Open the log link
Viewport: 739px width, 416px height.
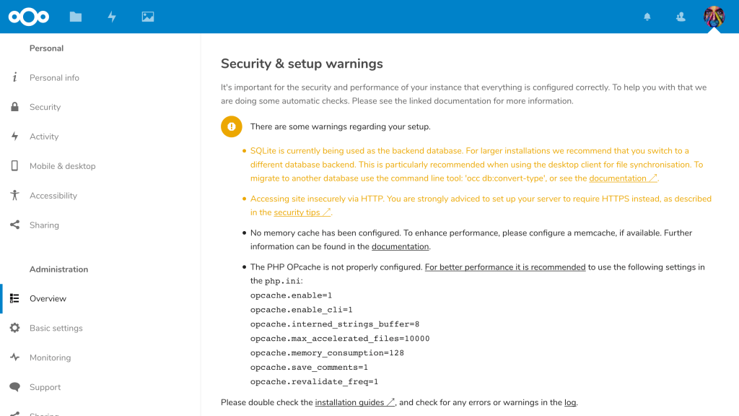[x=570, y=402]
